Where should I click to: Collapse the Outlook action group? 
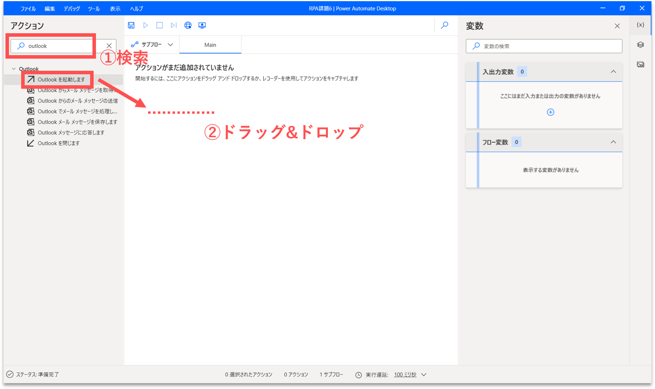coord(14,69)
